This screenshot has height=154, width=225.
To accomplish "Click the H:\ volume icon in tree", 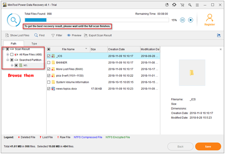I will [21, 65].
